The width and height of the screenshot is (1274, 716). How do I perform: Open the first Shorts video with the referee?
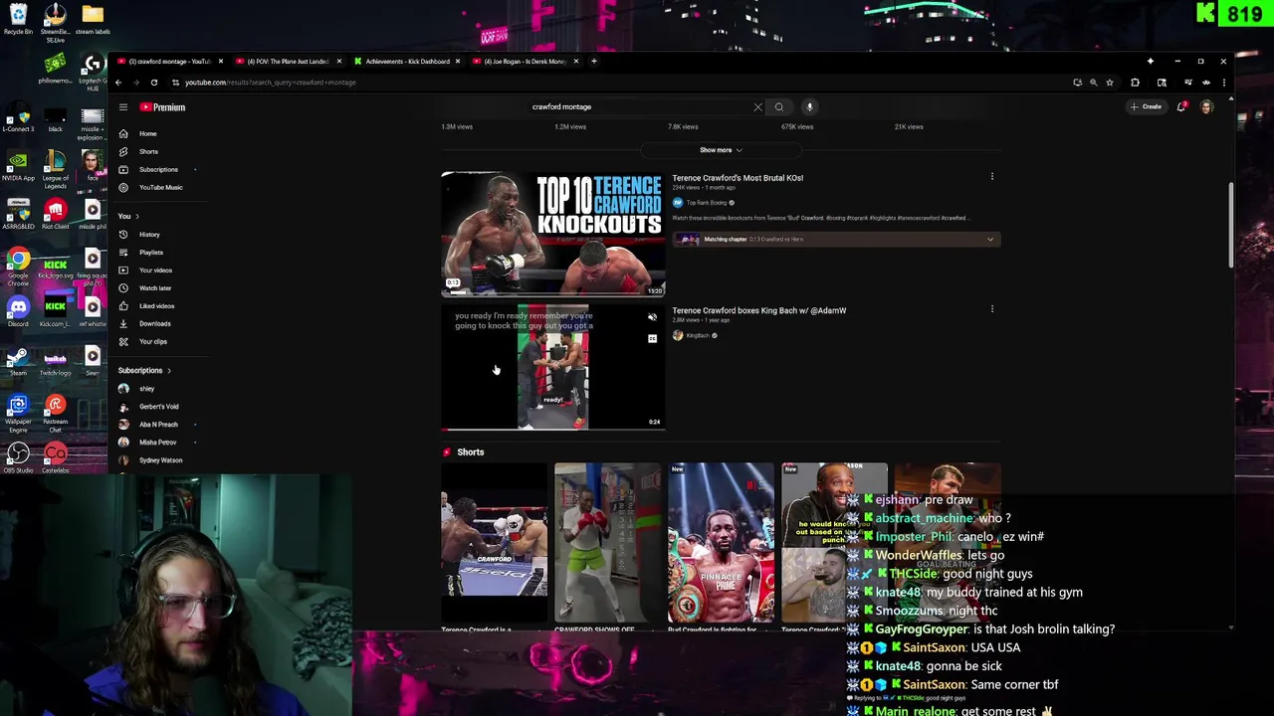pos(495,542)
